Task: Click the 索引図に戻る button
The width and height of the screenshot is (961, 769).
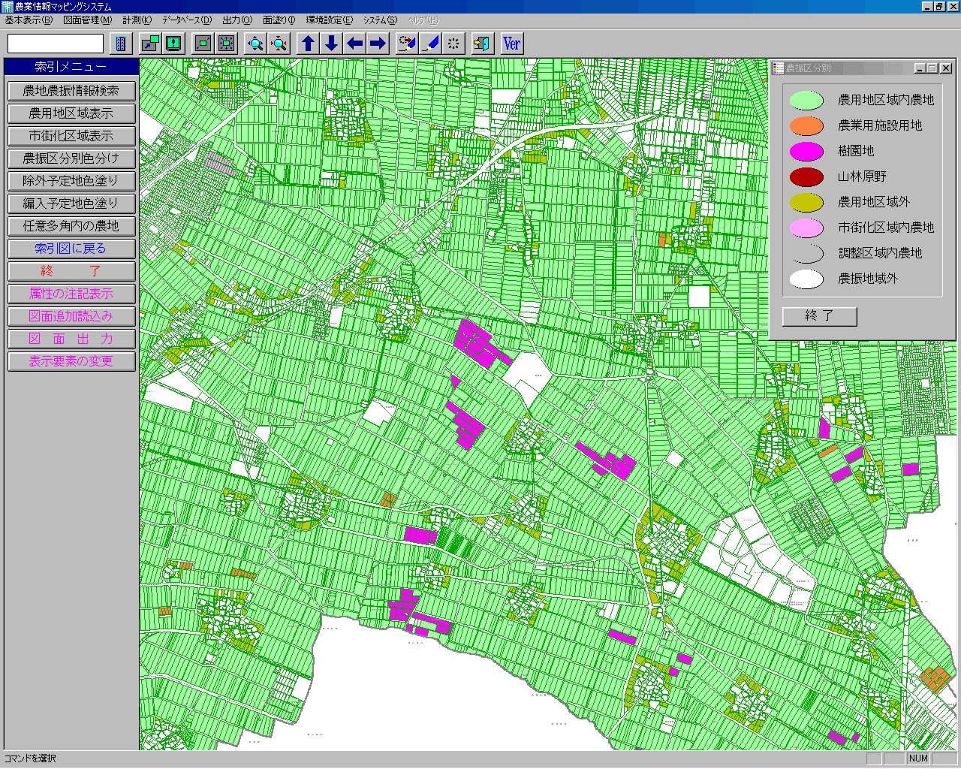Action: point(71,249)
